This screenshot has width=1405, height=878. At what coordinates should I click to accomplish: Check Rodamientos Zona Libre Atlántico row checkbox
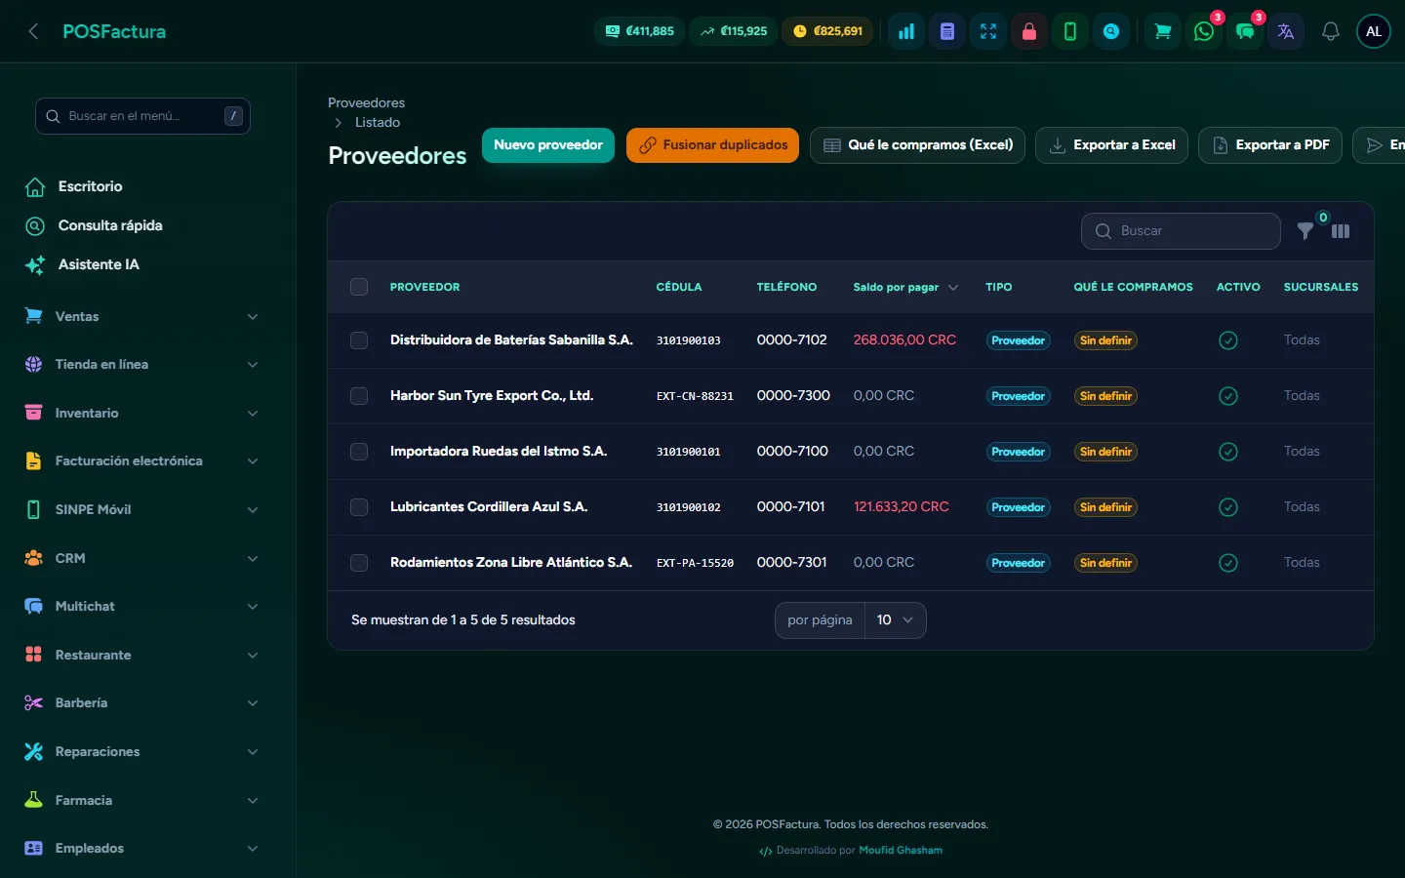point(359,563)
